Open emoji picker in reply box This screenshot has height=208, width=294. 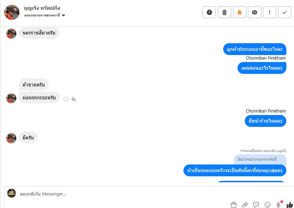coord(267,205)
